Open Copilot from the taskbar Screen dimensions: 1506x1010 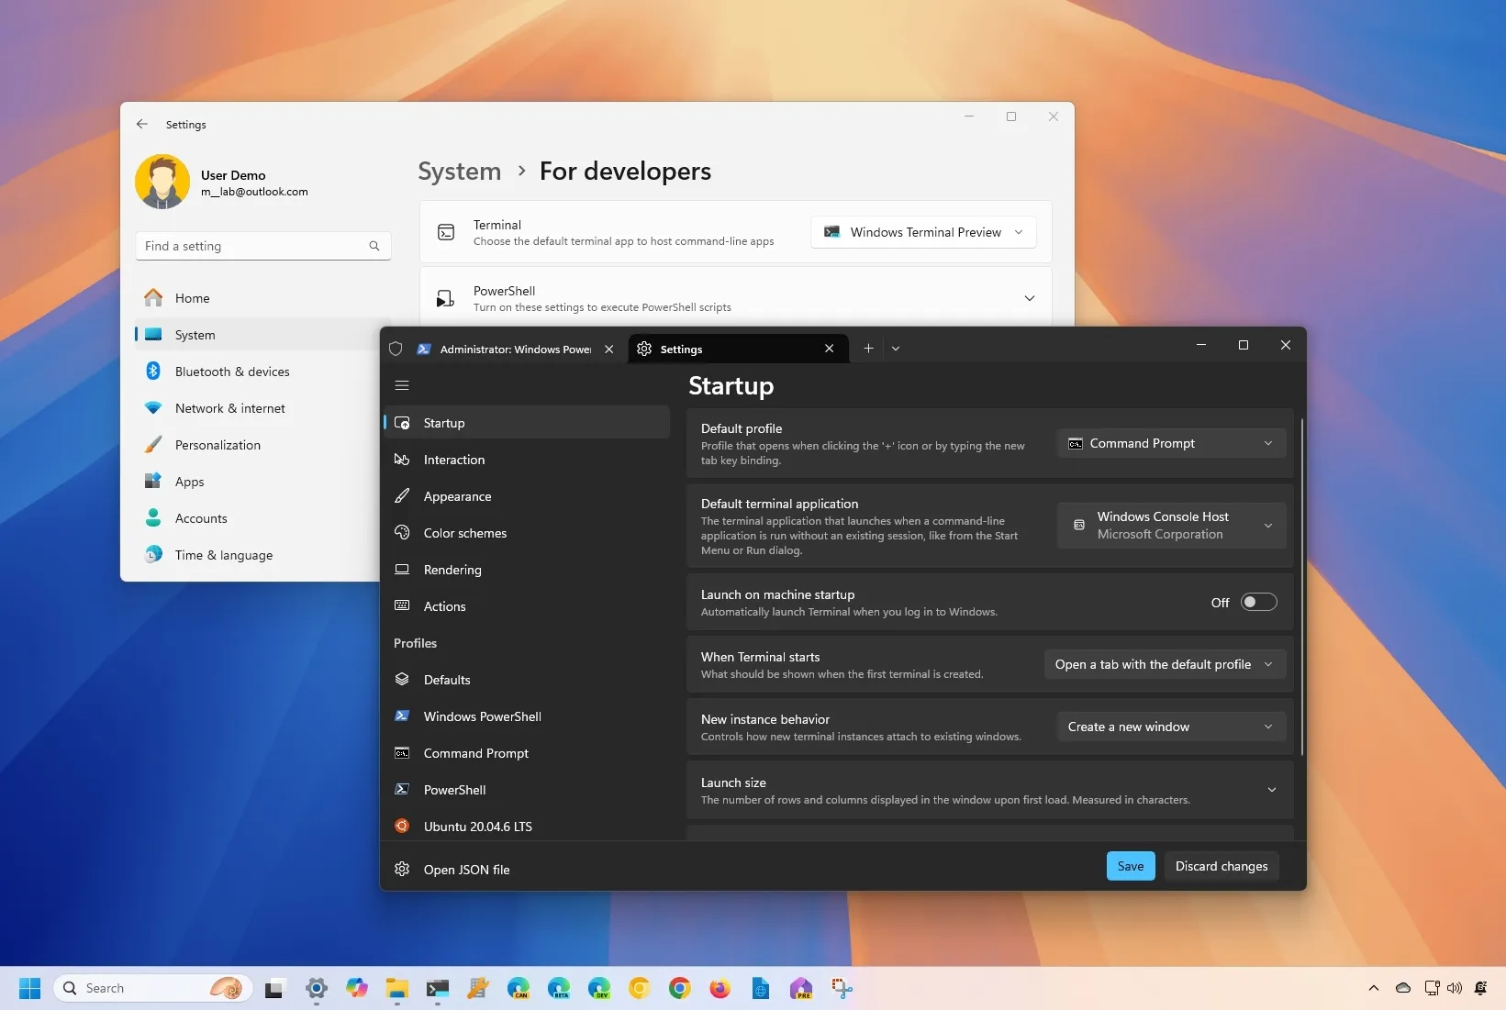coord(357,988)
